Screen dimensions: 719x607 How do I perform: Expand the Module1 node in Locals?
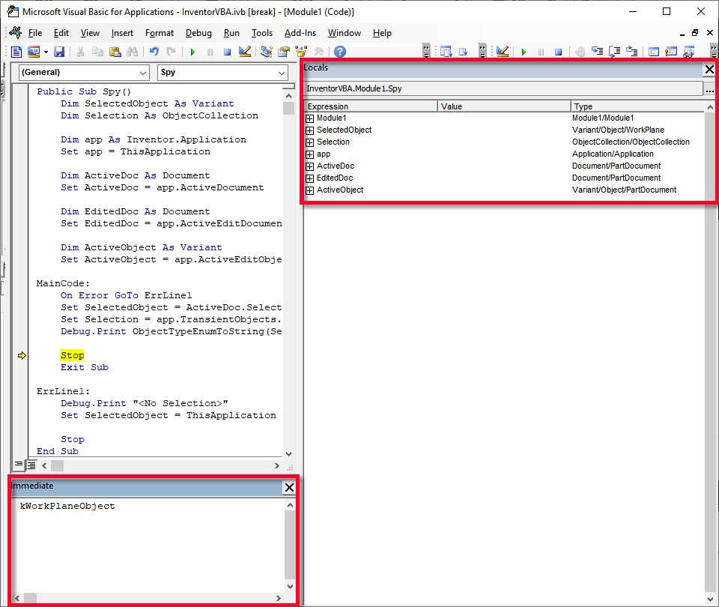tap(309, 118)
